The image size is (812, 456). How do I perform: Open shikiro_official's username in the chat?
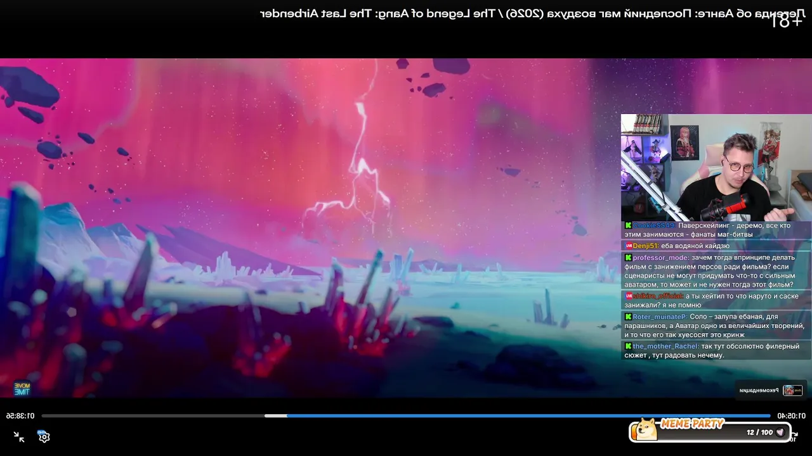658,296
